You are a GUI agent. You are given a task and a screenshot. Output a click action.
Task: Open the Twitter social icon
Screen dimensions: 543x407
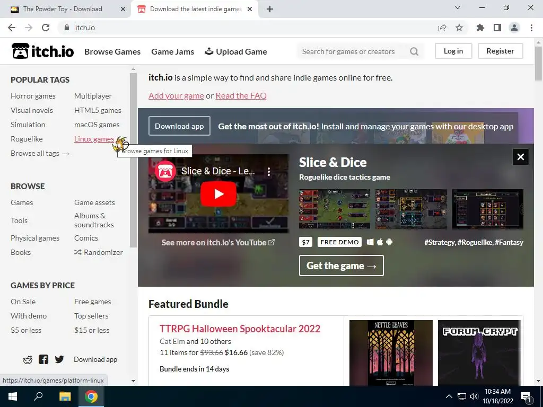59,359
